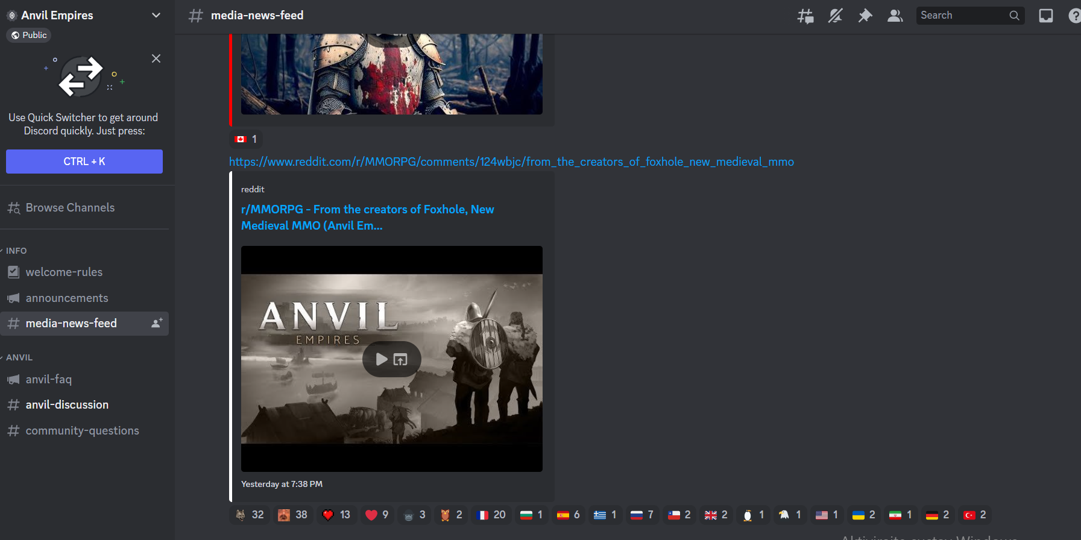Collapse the ANVIL category

pyautogui.click(x=19, y=357)
